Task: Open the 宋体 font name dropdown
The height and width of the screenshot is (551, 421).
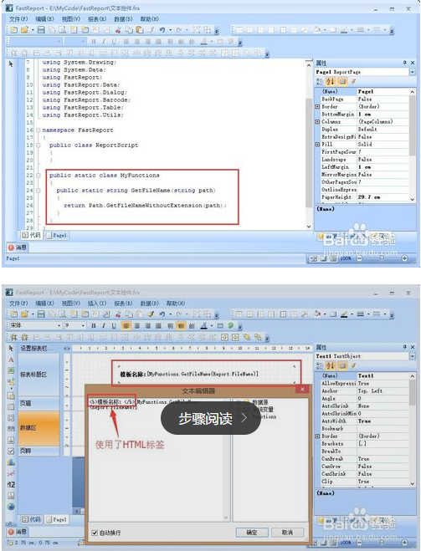Action: click(59, 326)
